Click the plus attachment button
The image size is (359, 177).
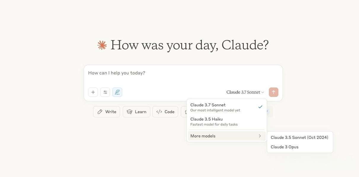(x=93, y=92)
